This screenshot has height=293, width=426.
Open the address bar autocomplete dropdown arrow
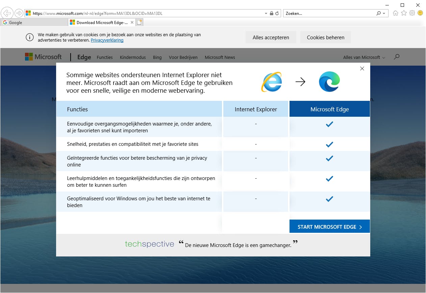coord(266,14)
